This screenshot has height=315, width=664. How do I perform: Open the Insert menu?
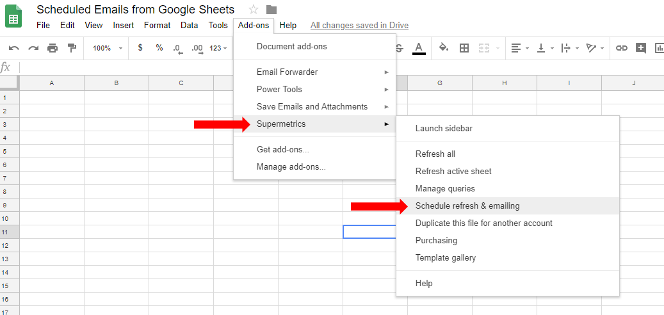point(123,26)
